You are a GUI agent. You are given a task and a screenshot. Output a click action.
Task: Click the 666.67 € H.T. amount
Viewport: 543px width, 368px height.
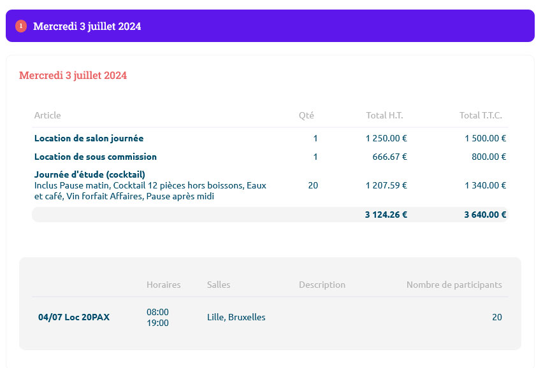[x=389, y=157]
